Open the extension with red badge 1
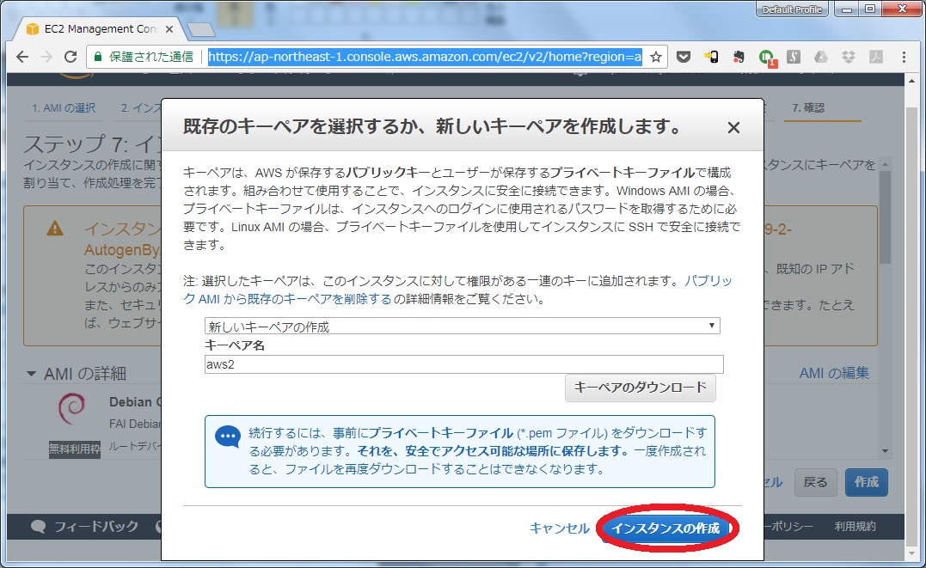This screenshot has width=926, height=568. [767, 58]
